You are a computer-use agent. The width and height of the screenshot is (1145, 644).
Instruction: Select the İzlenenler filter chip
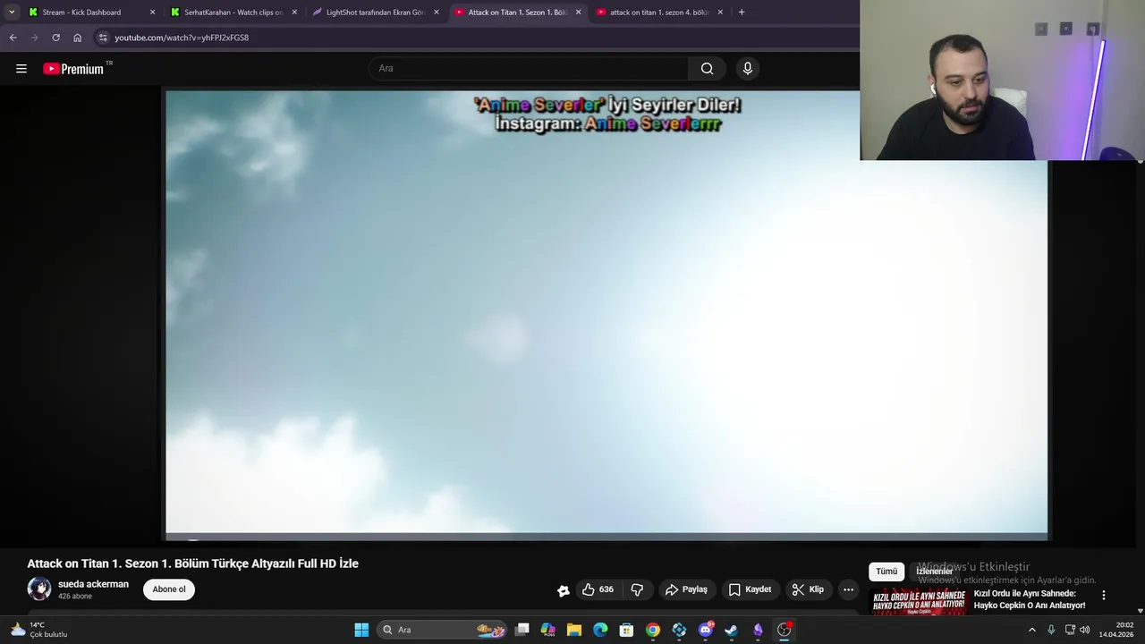[x=934, y=572]
